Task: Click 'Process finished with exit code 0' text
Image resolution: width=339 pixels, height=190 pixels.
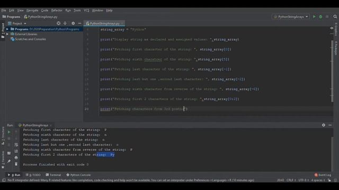Action: (56, 165)
